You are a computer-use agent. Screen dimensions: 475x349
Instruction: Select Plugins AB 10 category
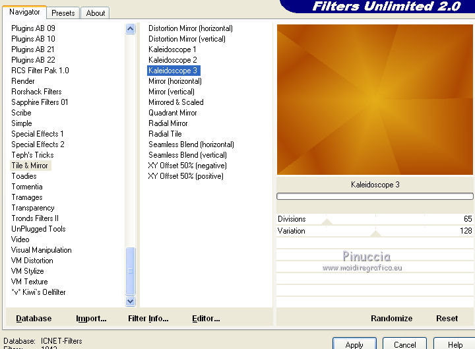click(34, 39)
